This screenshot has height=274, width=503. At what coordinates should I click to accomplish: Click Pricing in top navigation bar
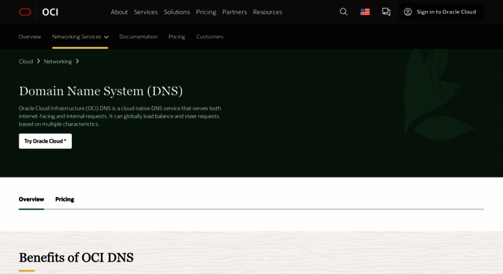pos(206,12)
